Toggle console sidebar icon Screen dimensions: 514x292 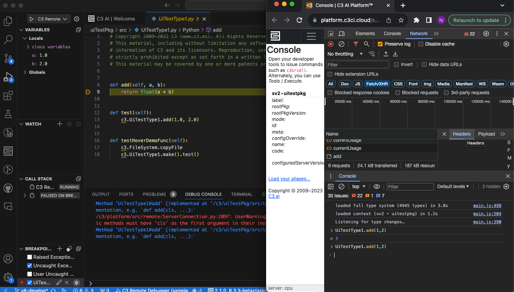tap(331, 187)
